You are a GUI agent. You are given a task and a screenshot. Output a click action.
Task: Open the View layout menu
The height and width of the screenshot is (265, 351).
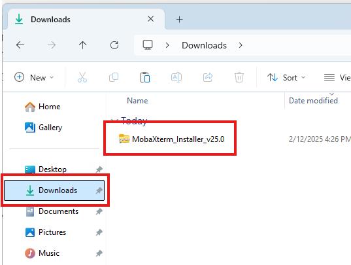(337, 77)
